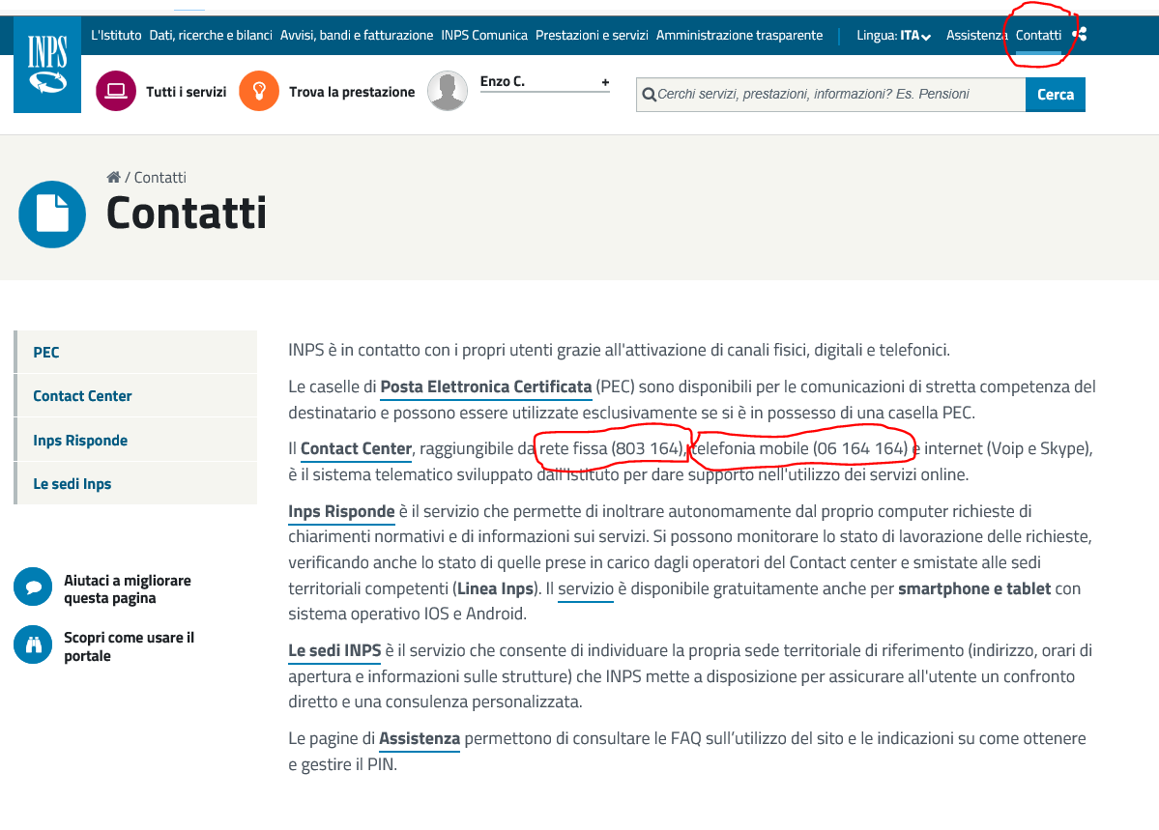Open Tutti i servizi laptop icon
The height and width of the screenshot is (830, 1159).
click(116, 92)
